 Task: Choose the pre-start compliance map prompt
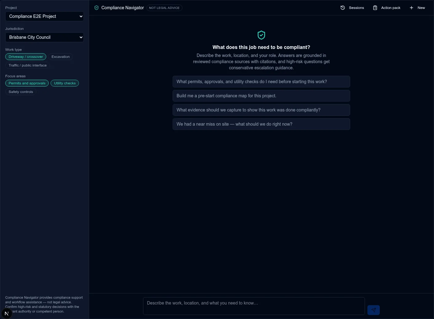pos(261,96)
